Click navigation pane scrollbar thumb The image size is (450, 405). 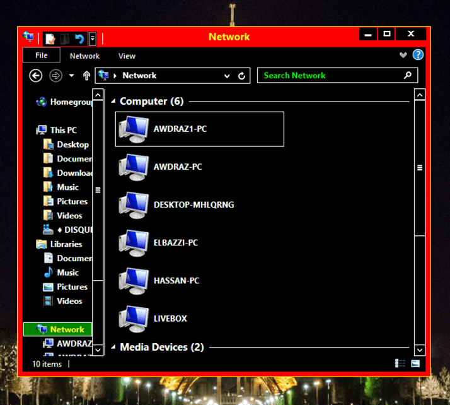(98, 190)
